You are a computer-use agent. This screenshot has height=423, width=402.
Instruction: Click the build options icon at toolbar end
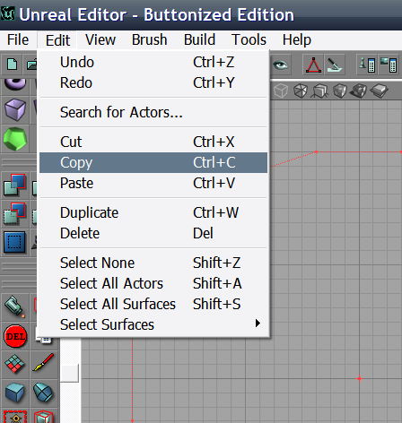[389, 65]
